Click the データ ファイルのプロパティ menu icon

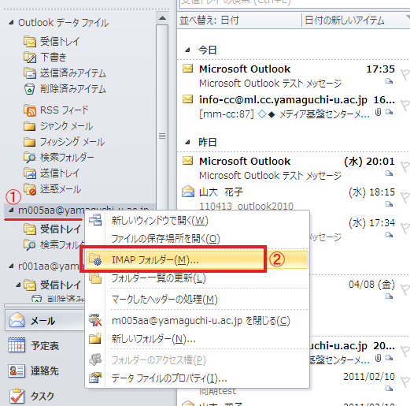click(95, 378)
